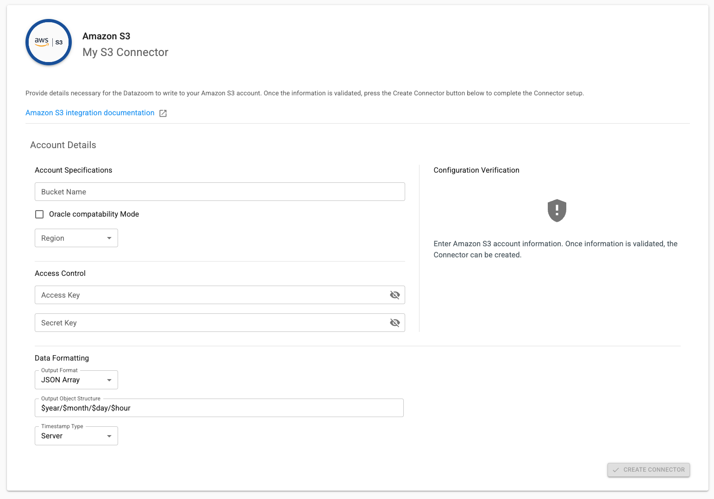Enable Oracle compatability Mode checkbox
Screen dimensions: 714x499
pyautogui.click(x=40, y=214)
